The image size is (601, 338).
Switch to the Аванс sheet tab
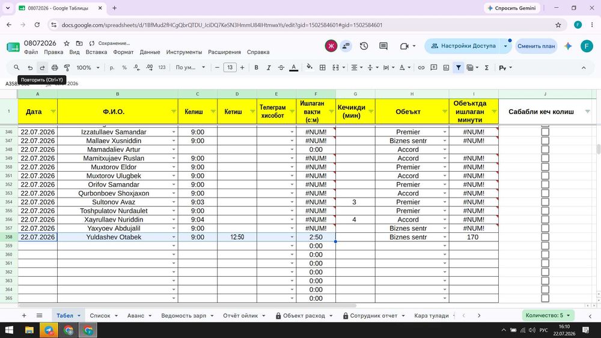(x=136, y=315)
